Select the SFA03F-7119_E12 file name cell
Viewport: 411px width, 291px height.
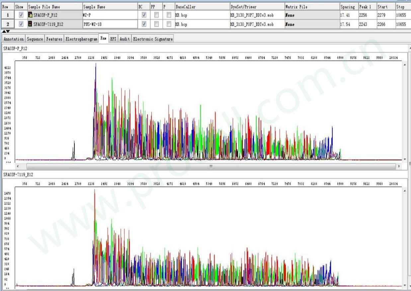tap(54, 24)
